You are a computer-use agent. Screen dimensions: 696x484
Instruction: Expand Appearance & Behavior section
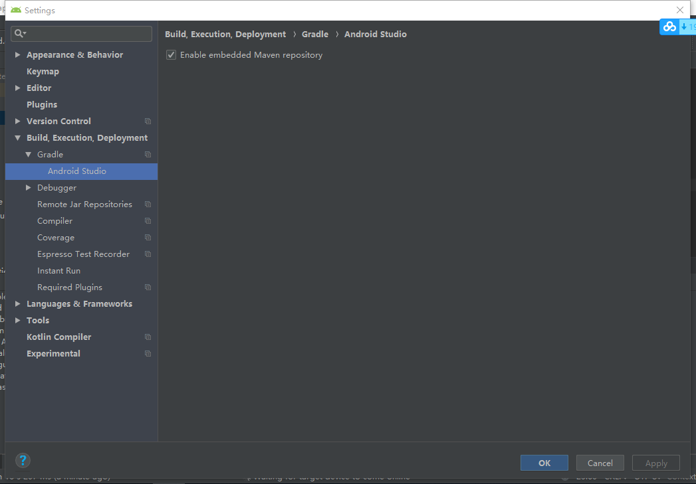pyautogui.click(x=18, y=54)
